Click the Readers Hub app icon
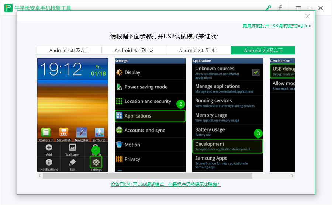Screen dimensions: 332x205 tap(46, 132)
